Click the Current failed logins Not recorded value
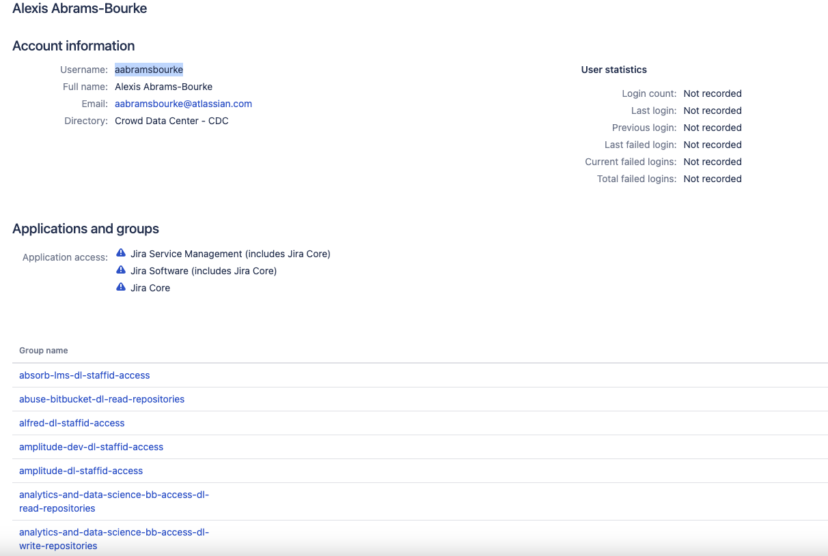 713,162
